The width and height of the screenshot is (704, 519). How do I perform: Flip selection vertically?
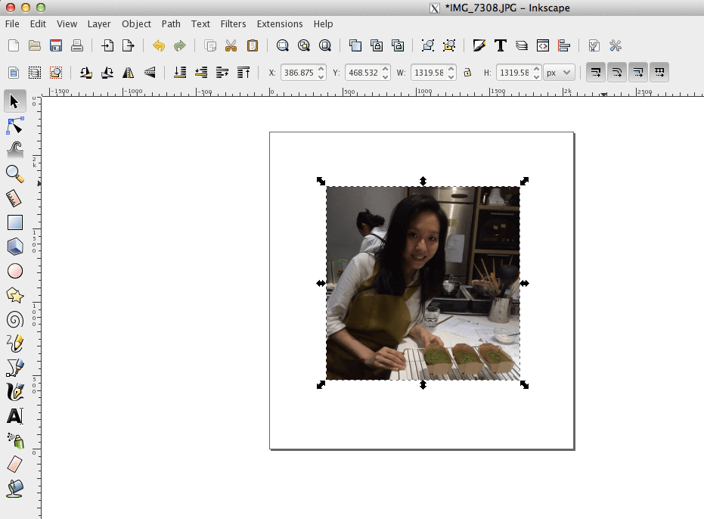click(x=150, y=73)
